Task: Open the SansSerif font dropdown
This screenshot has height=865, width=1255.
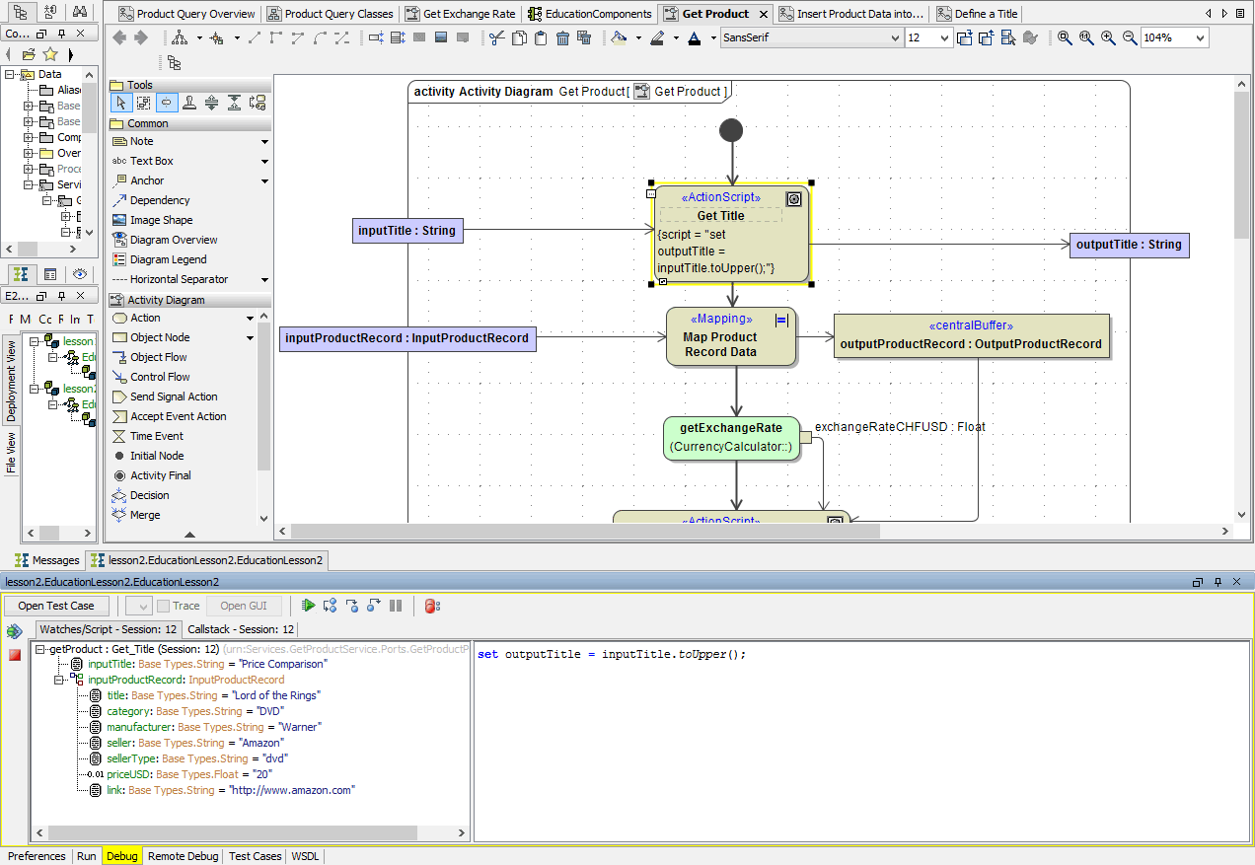Action: coord(895,38)
